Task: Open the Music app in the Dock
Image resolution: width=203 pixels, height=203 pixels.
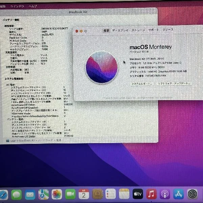Action: click(x=151, y=194)
